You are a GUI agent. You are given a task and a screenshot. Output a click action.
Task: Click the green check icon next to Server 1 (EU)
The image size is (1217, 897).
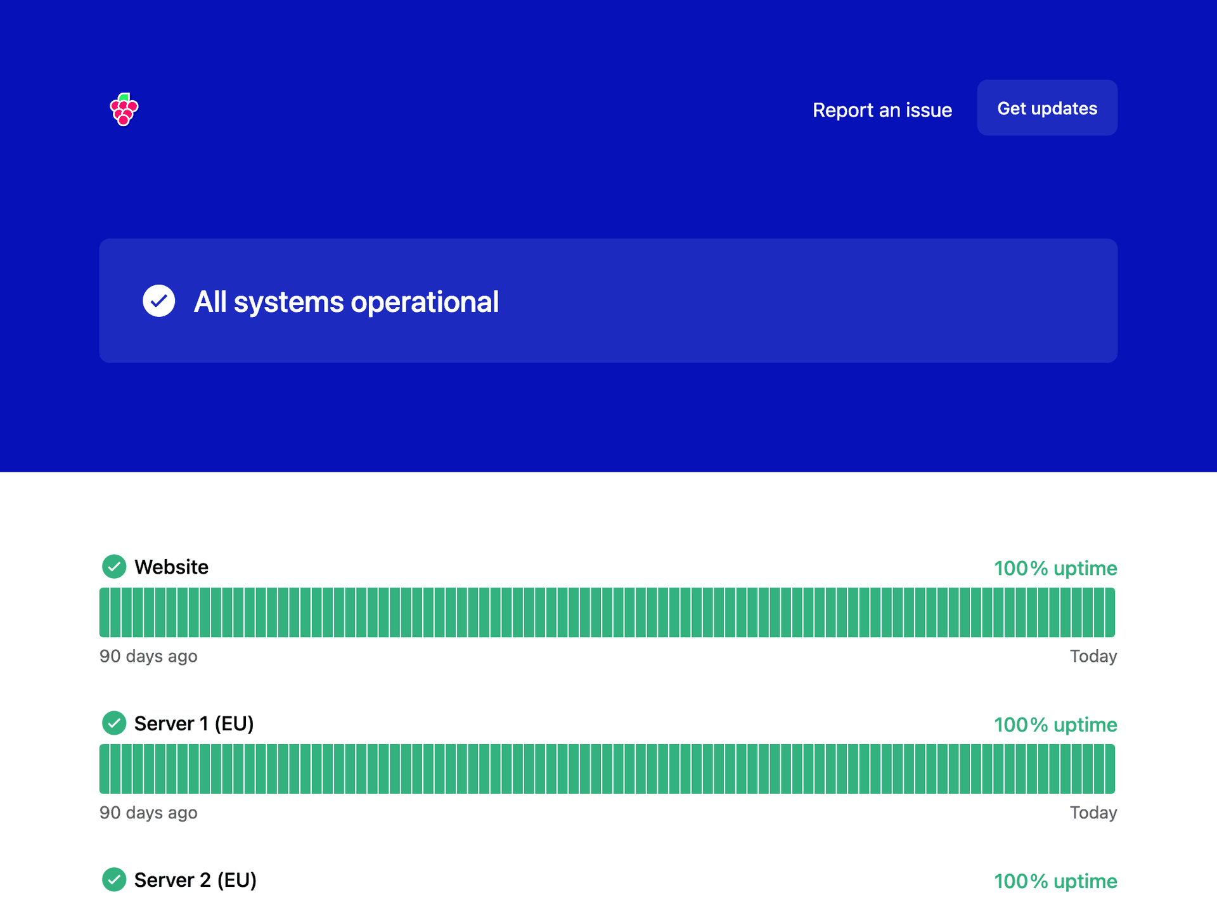coord(114,723)
